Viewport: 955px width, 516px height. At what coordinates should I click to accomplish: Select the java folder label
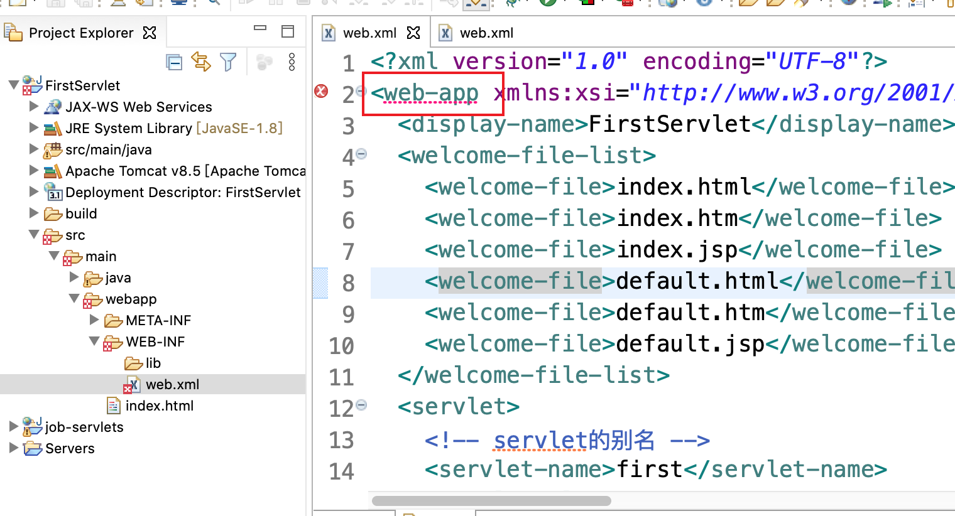(x=118, y=277)
